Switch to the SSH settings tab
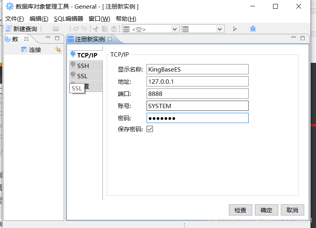 86,66
